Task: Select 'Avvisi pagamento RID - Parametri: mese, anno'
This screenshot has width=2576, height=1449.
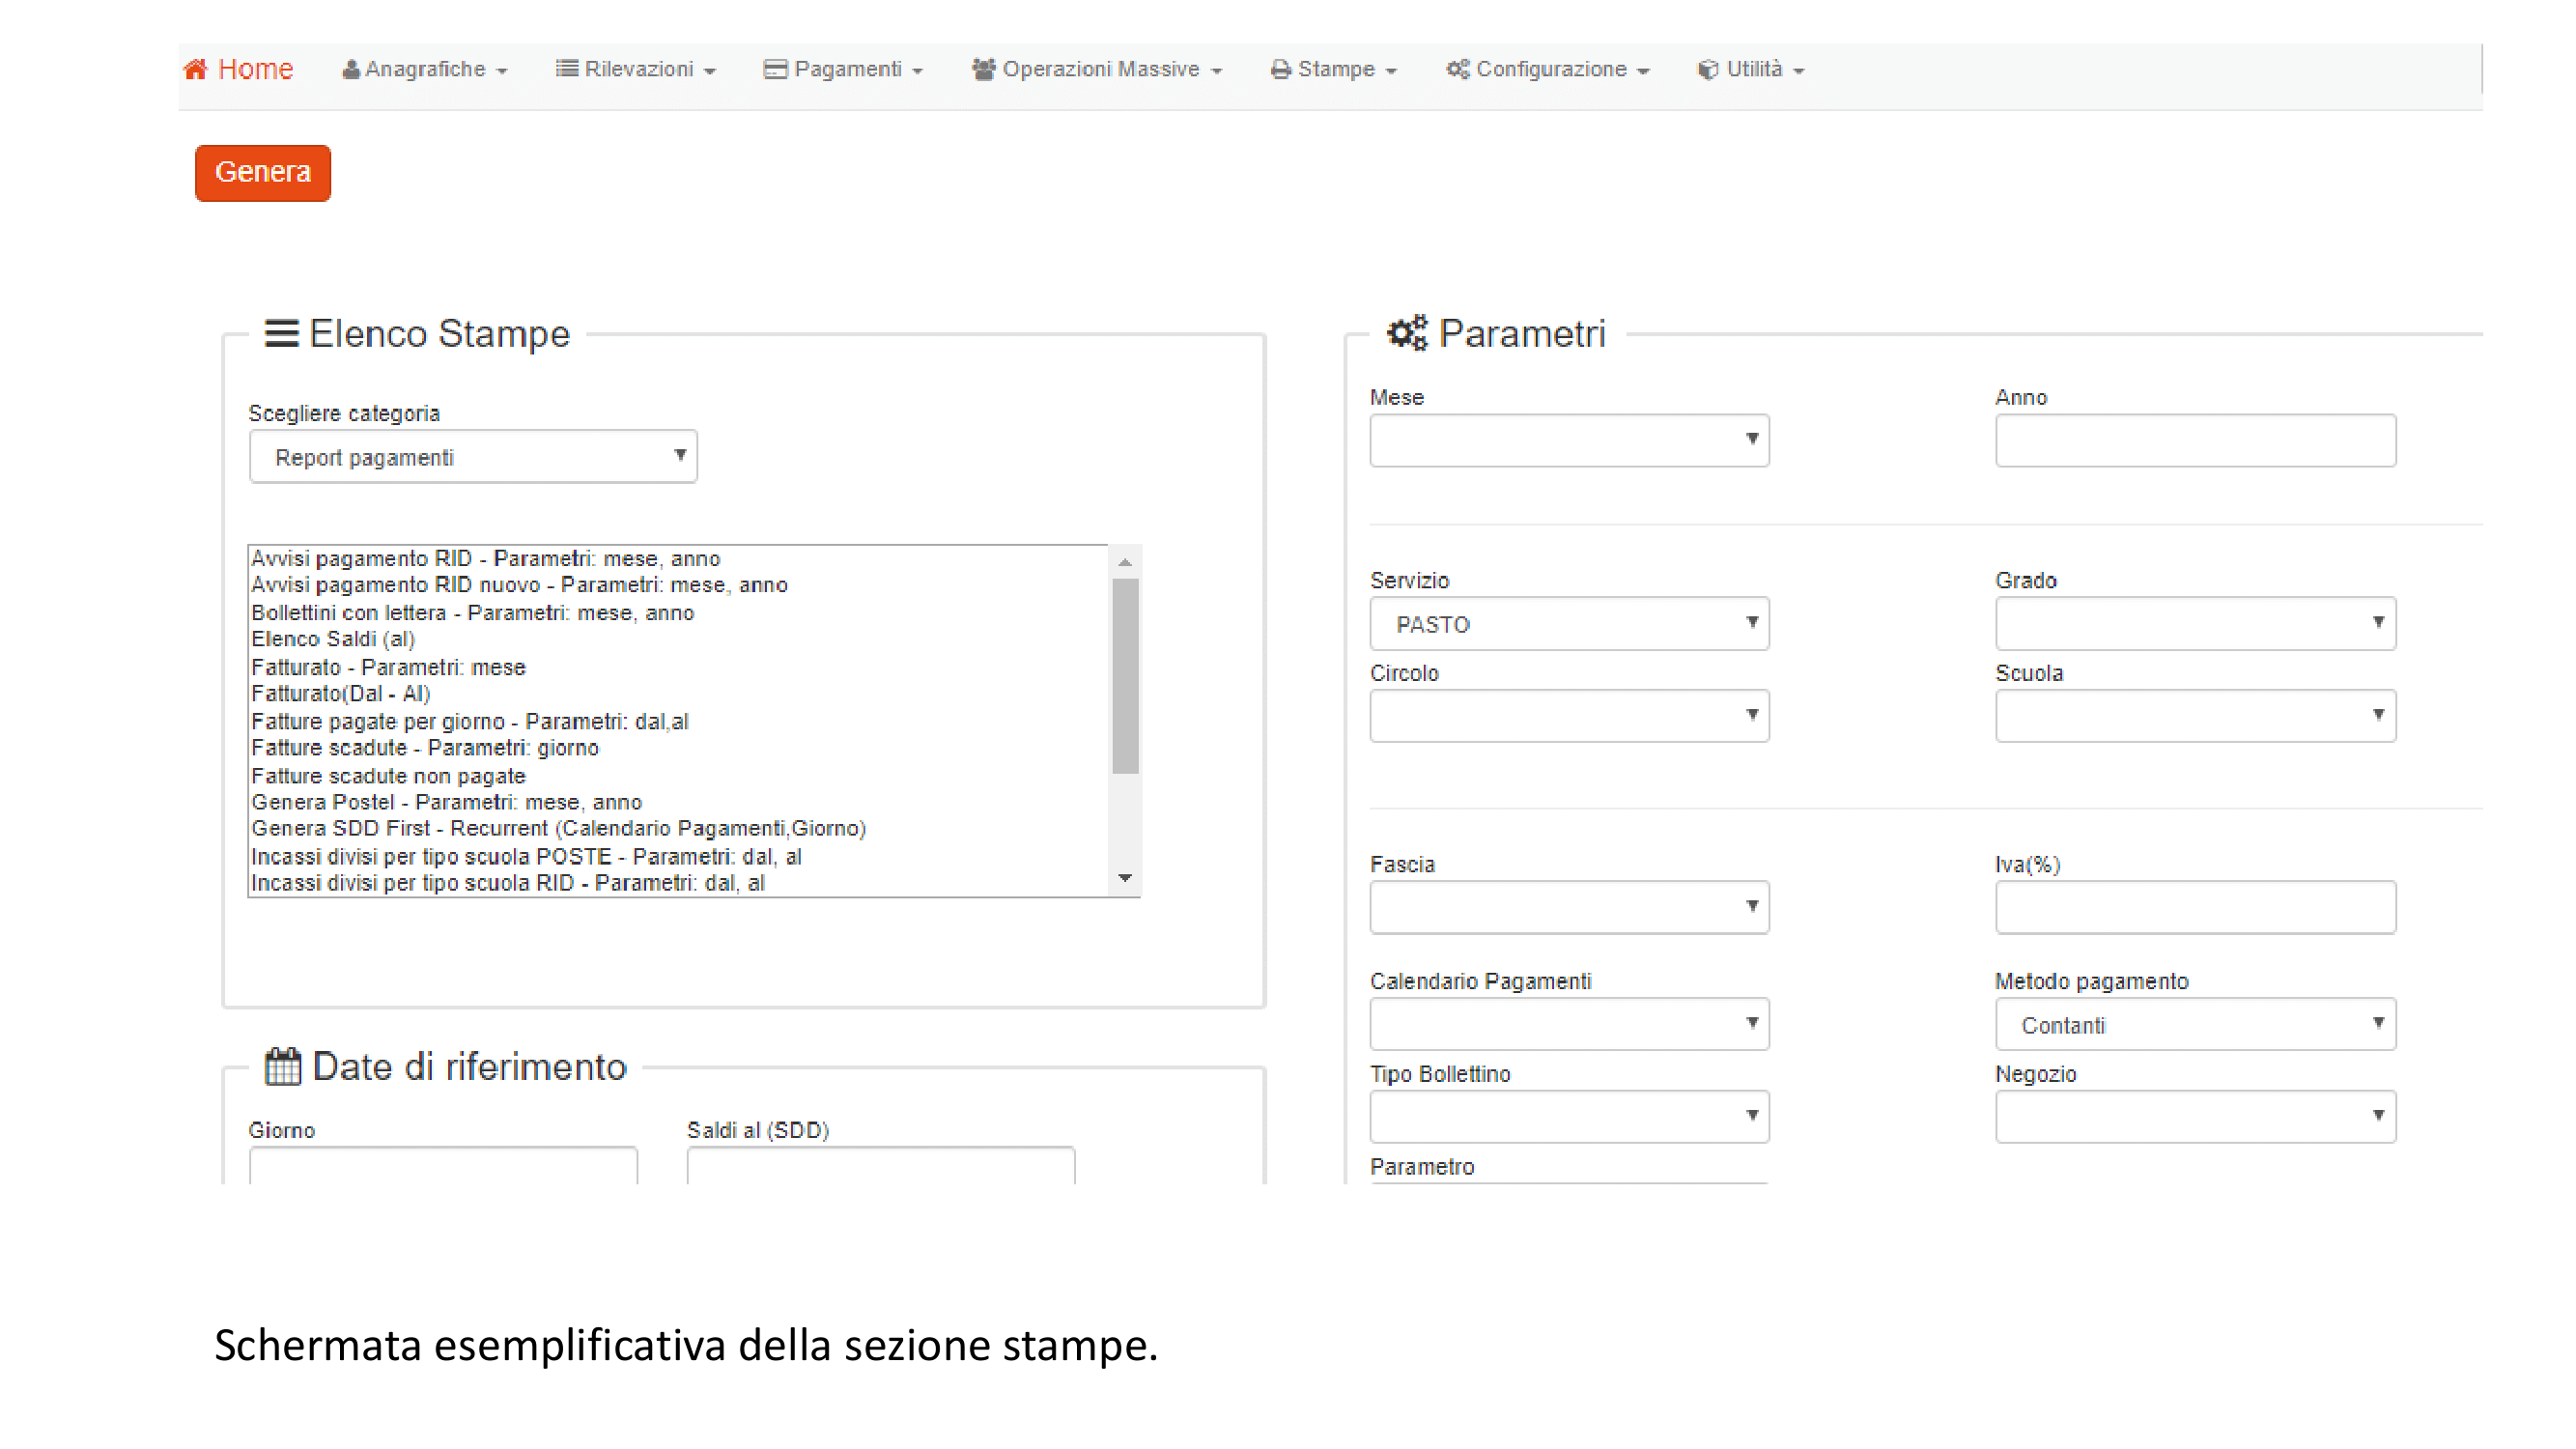Action: pos(486,558)
